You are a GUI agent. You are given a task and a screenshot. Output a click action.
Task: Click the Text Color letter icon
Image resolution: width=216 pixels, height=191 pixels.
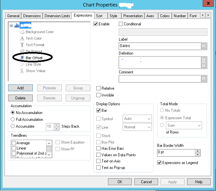(x=22, y=38)
